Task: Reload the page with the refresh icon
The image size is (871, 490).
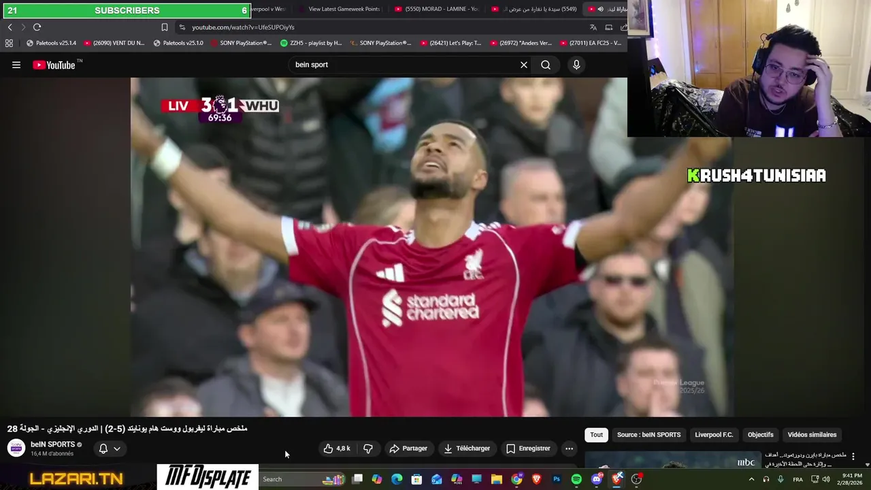Action: click(37, 27)
